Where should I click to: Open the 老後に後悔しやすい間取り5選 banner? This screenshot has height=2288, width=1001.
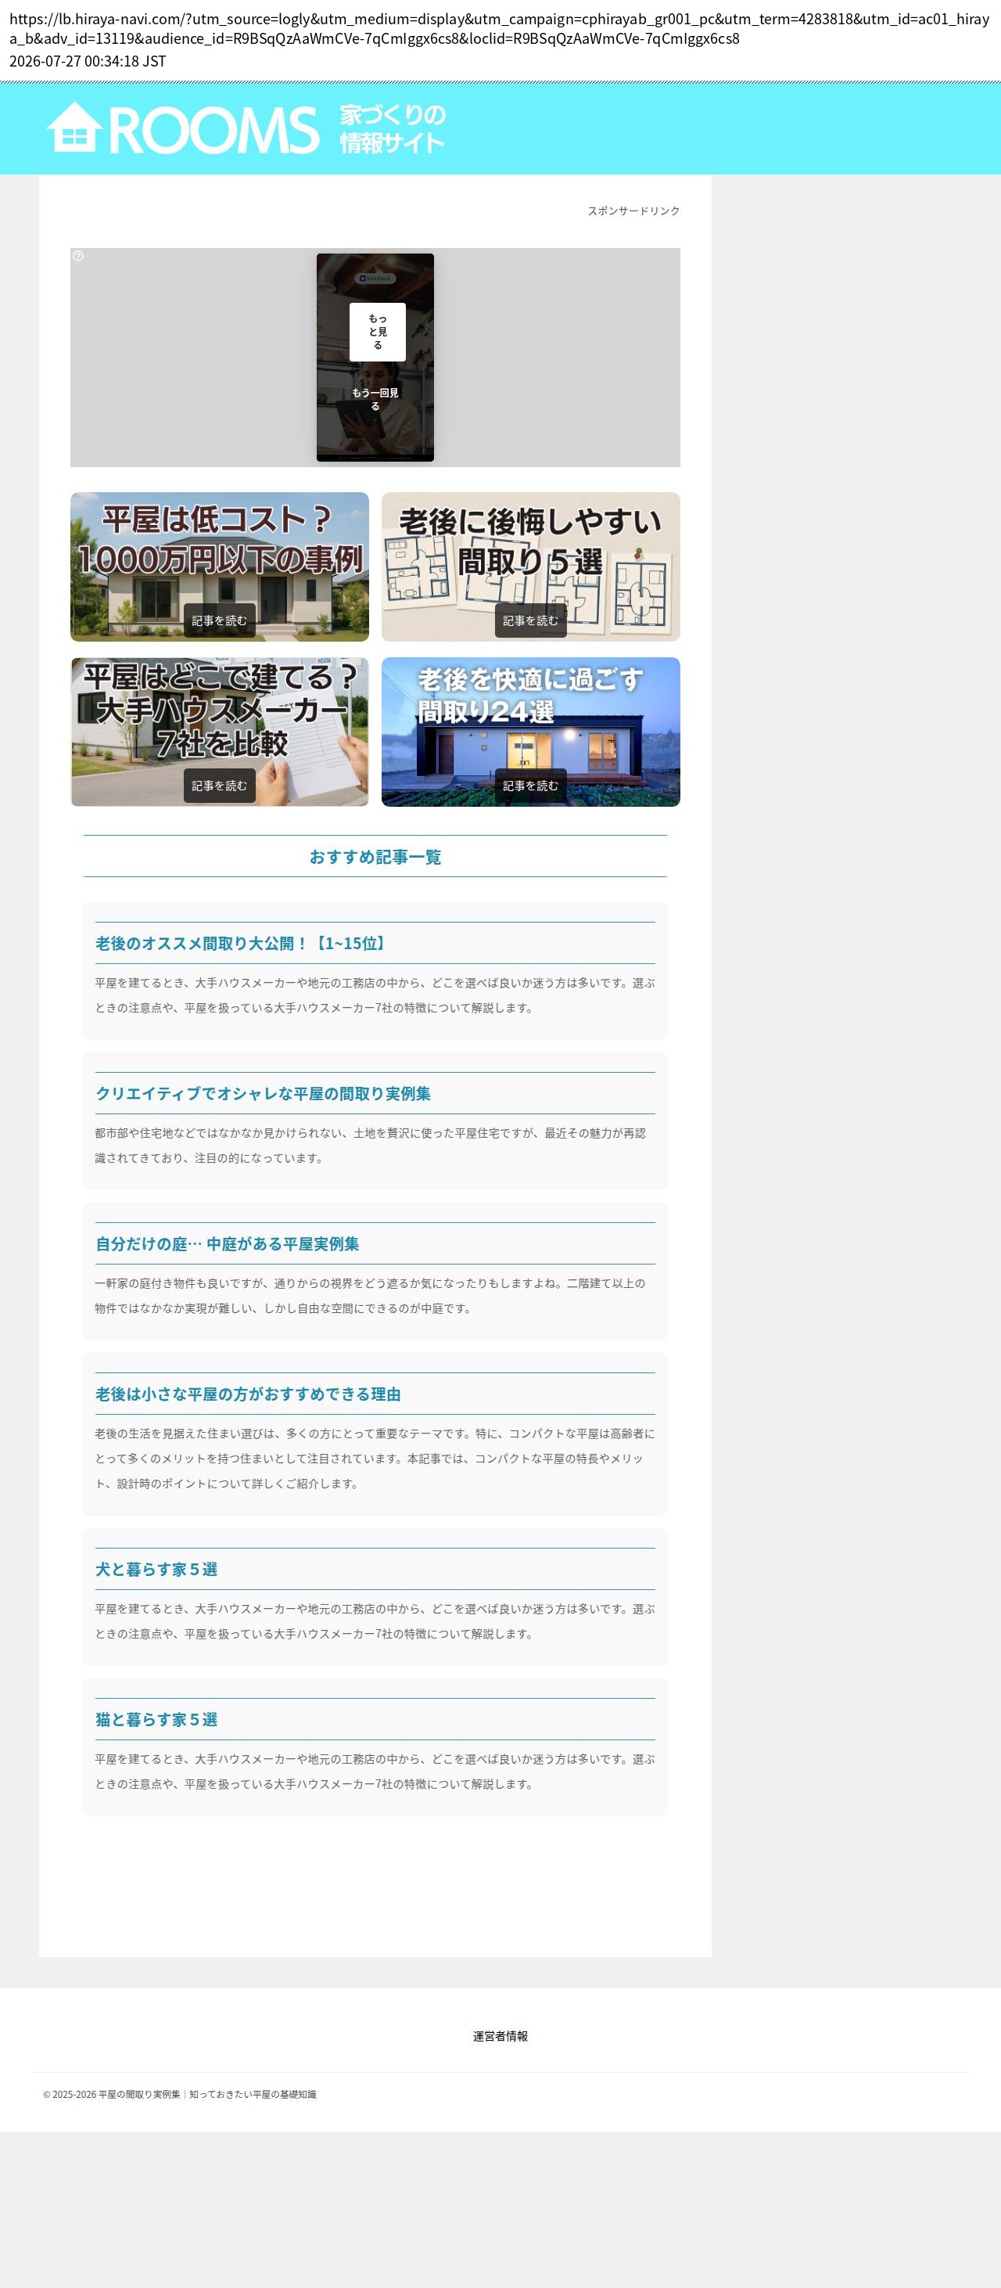pyautogui.click(x=531, y=566)
